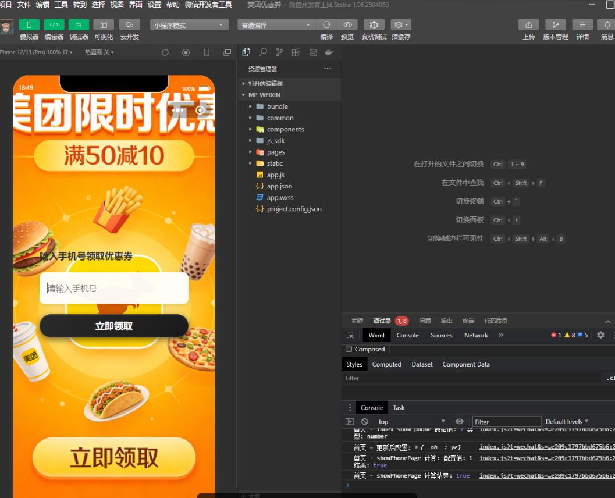This screenshot has width=615, height=498.
Task: Click the clear console icon
Action: [364, 422]
